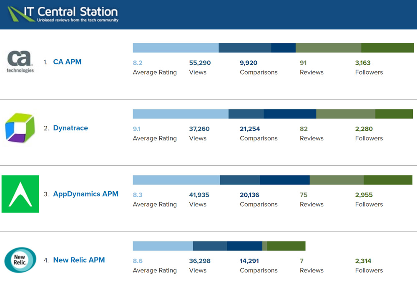This screenshot has height=285, width=417.
Task: Click New Relic APM's 7 reviews value
Action: (x=301, y=261)
